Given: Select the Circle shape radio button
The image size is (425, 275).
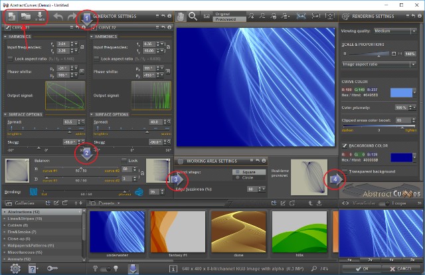Looking at the screenshot, I should pyautogui.click(x=238, y=177).
